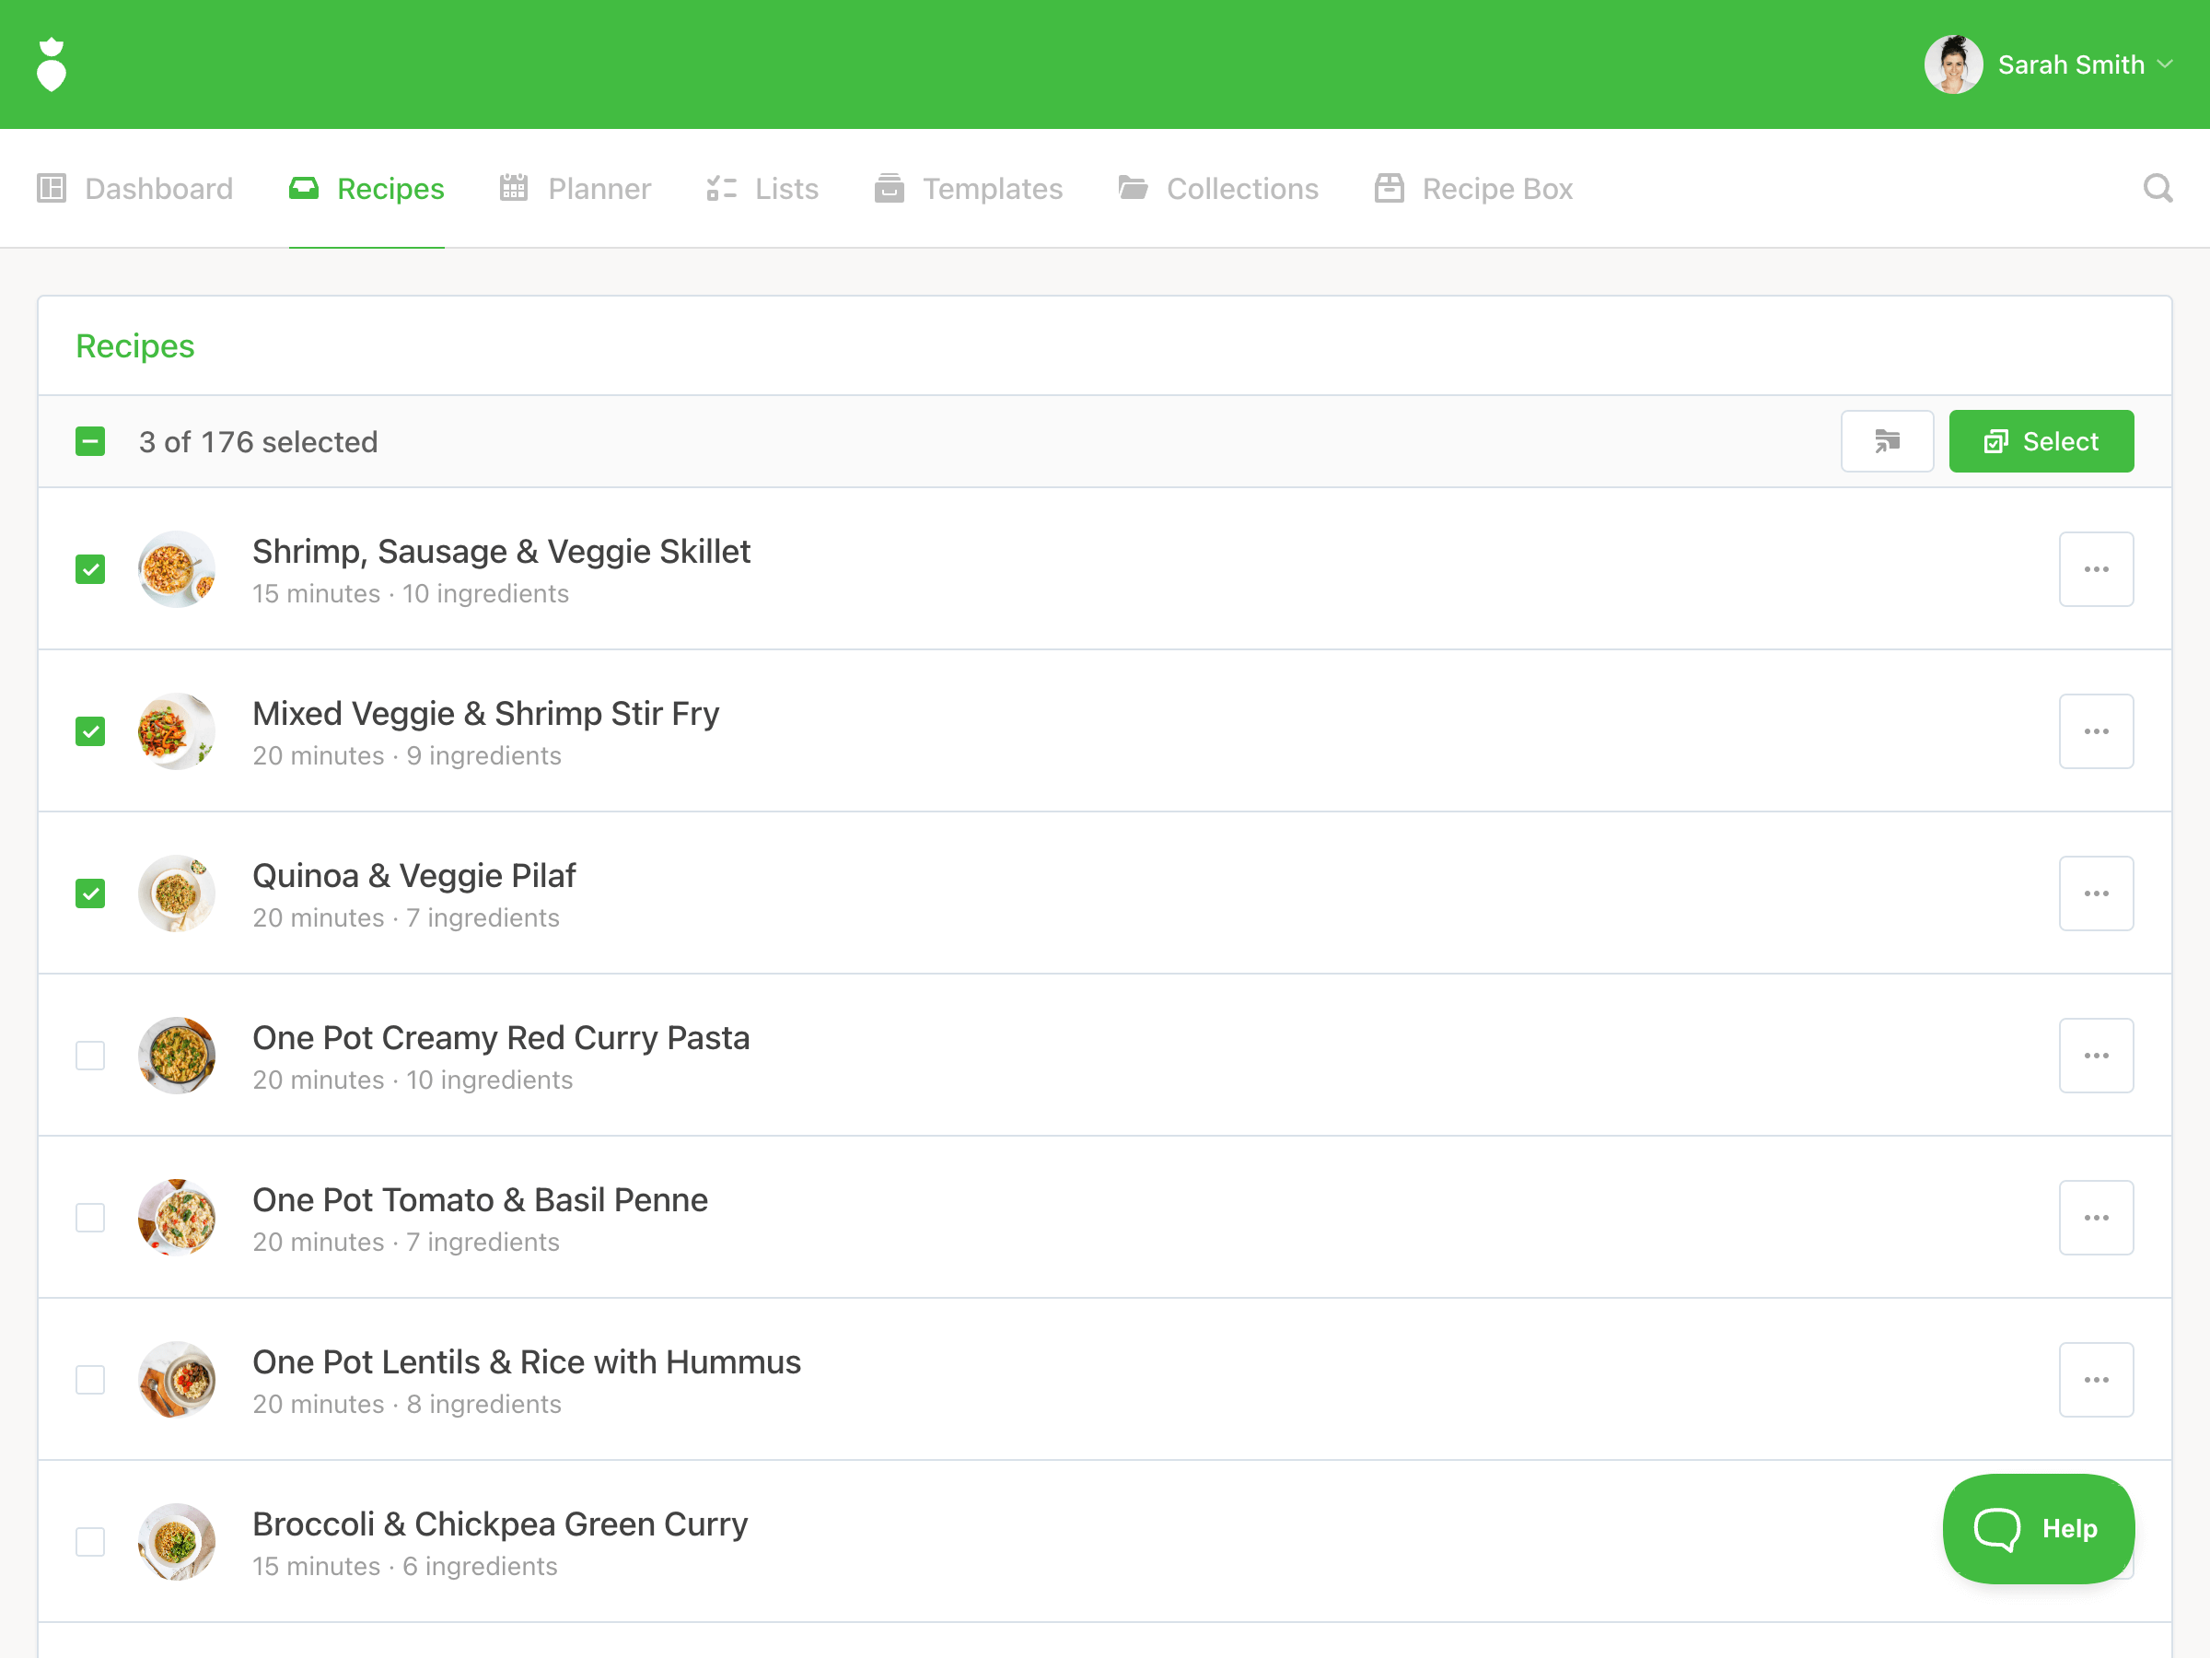Click the green carrot logo icon
2210x1658 pixels.
coord(51,65)
